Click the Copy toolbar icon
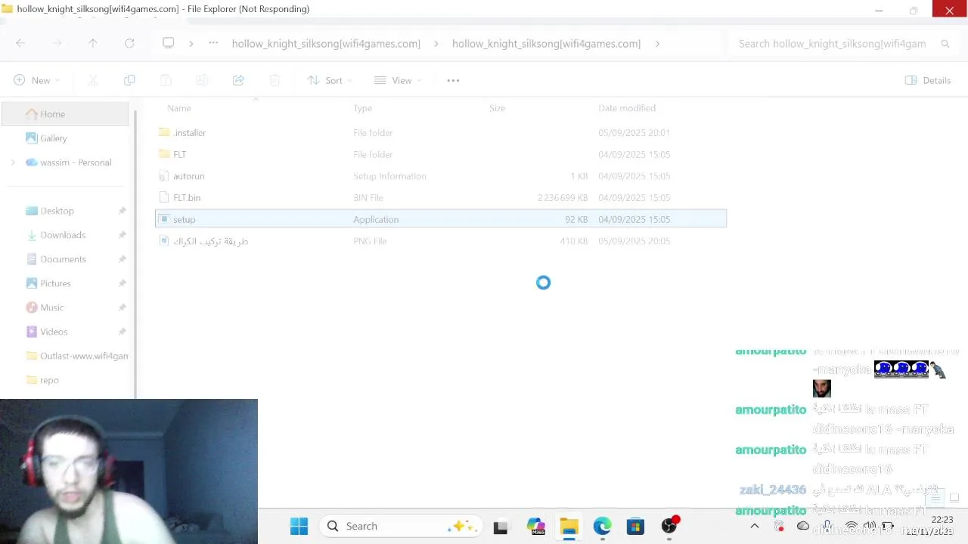 [129, 80]
